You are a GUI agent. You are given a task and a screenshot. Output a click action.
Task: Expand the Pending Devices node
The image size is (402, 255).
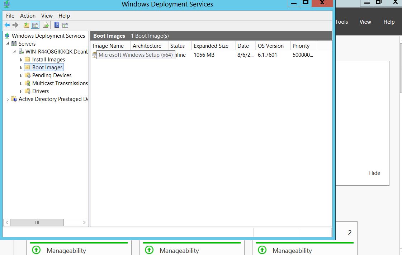click(21, 75)
